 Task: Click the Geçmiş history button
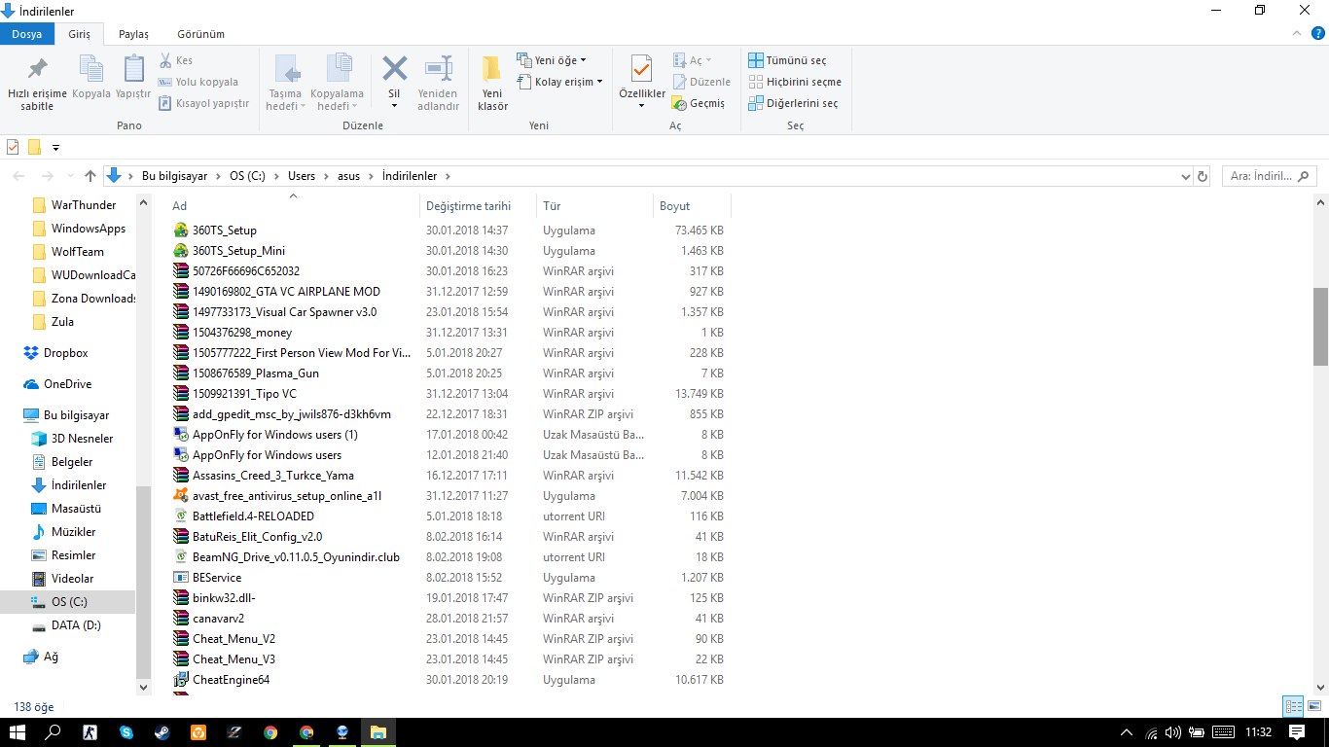[x=699, y=103]
